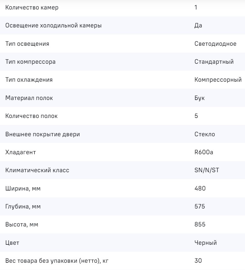Viewport: 245px width, 270px height.
Task: Click the 'Тип компрессора' label
Action: 31,62
